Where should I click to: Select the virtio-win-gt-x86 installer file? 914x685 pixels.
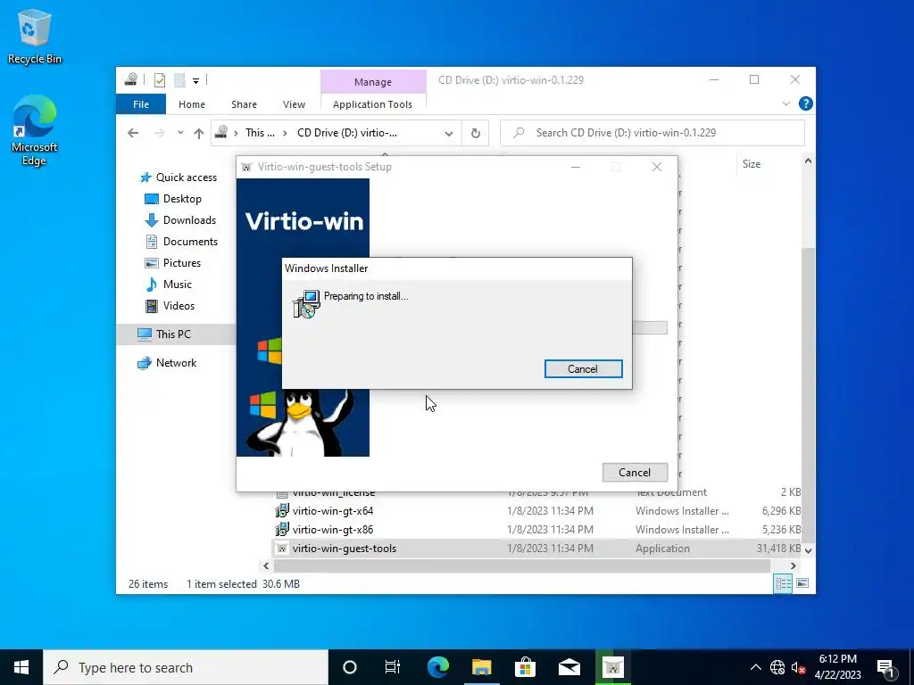click(537, 530)
